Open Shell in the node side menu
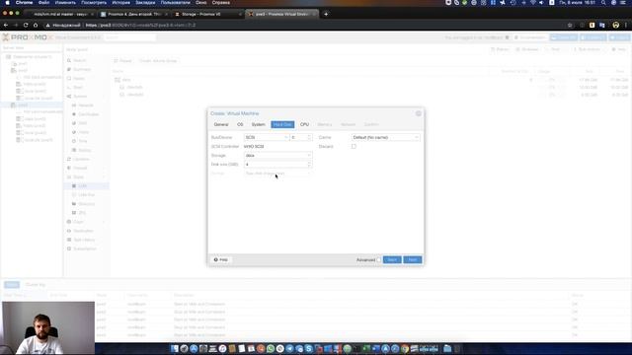Screen dimensions: 632x355 (86, 88)
